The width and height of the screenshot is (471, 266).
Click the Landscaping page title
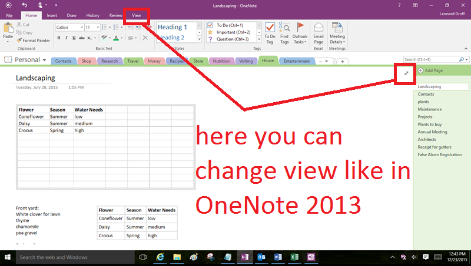pos(35,78)
